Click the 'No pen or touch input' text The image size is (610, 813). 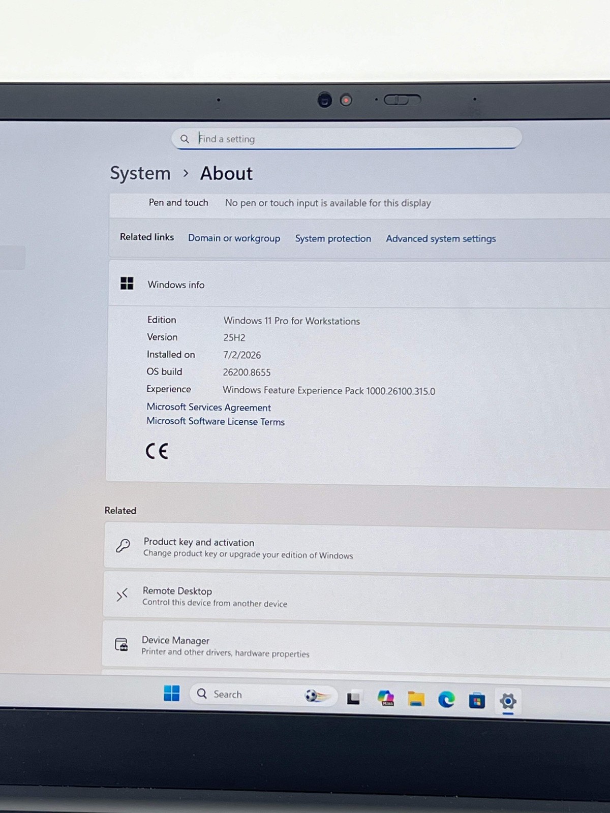click(328, 203)
